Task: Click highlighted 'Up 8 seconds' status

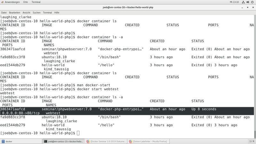Action: click(x=204, y=109)
